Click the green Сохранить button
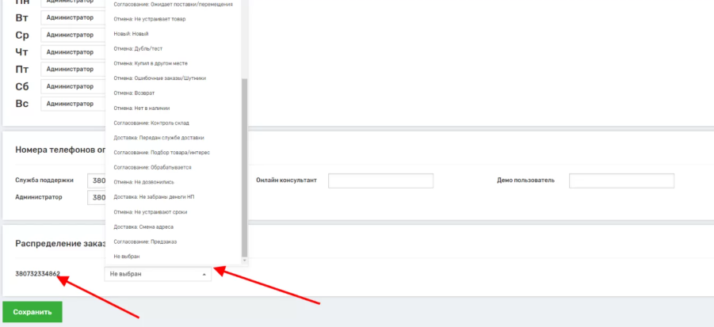 click(32, 312)
